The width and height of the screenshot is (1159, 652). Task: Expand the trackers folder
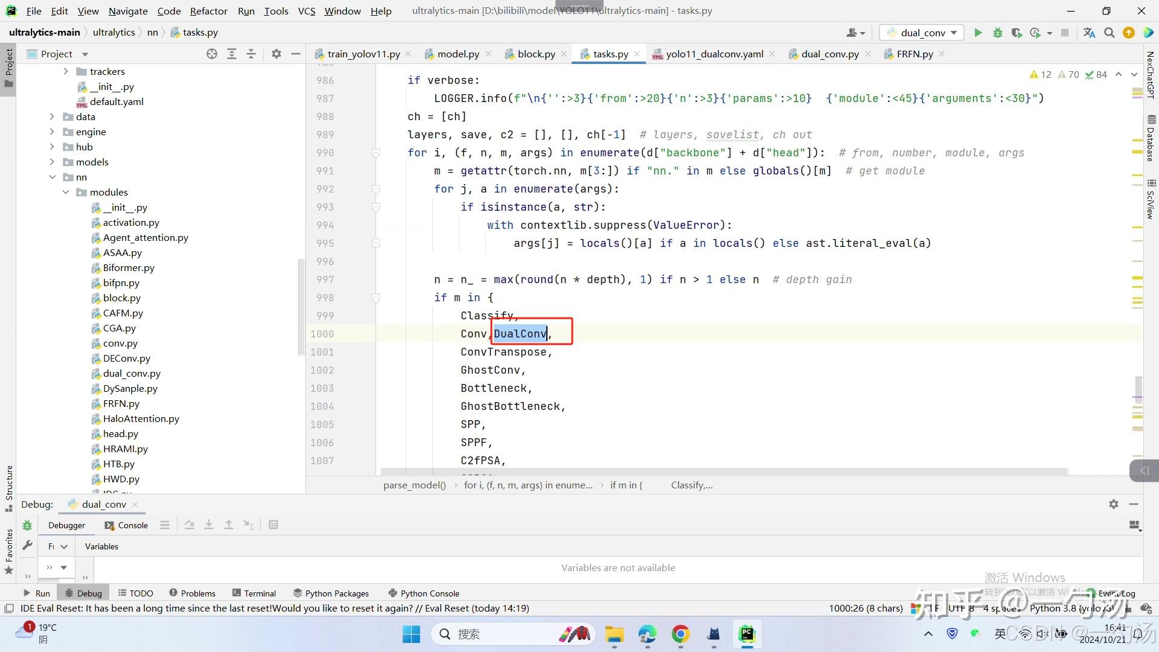[x=66, y=71]
